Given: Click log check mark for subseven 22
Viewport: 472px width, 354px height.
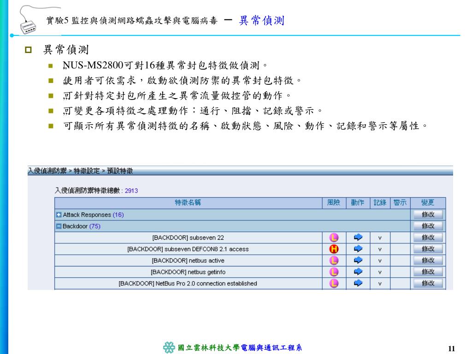Looking at the screenshot, I should point(380,238).
